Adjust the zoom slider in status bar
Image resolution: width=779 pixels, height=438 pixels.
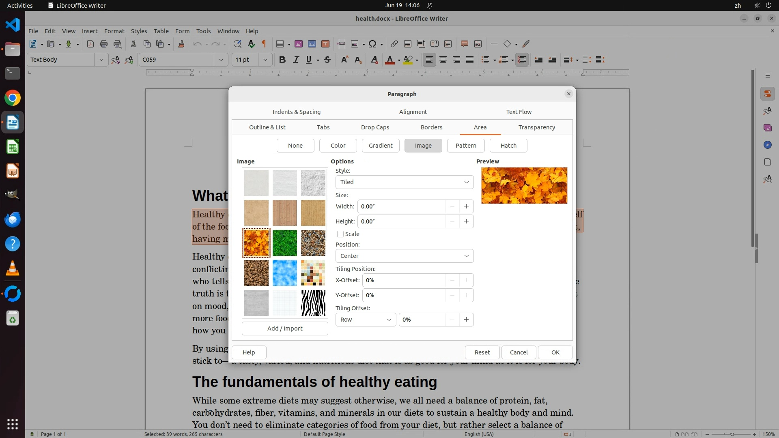[732, 434]
